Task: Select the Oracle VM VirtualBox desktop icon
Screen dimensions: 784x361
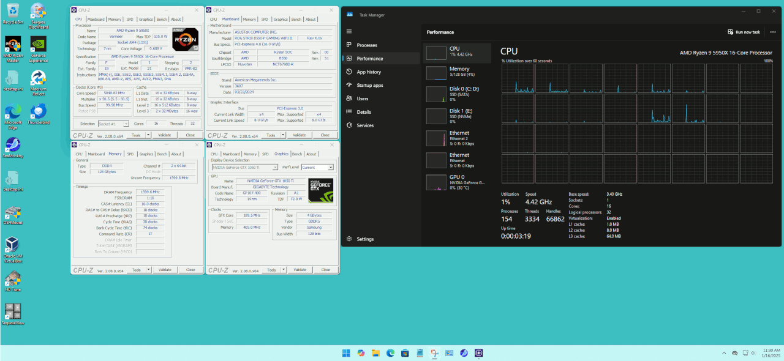Action: coord(12,251)
